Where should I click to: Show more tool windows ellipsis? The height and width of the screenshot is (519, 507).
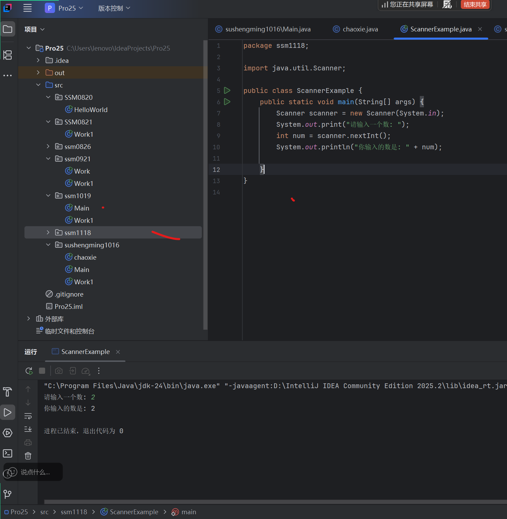point(8,75)
